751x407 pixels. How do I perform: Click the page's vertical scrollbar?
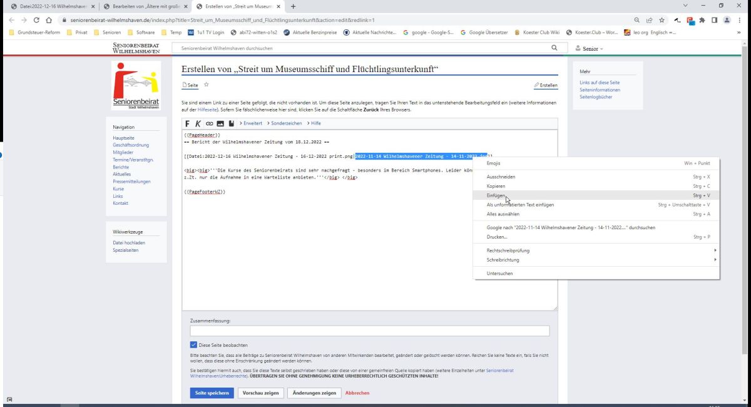point(746,188)
